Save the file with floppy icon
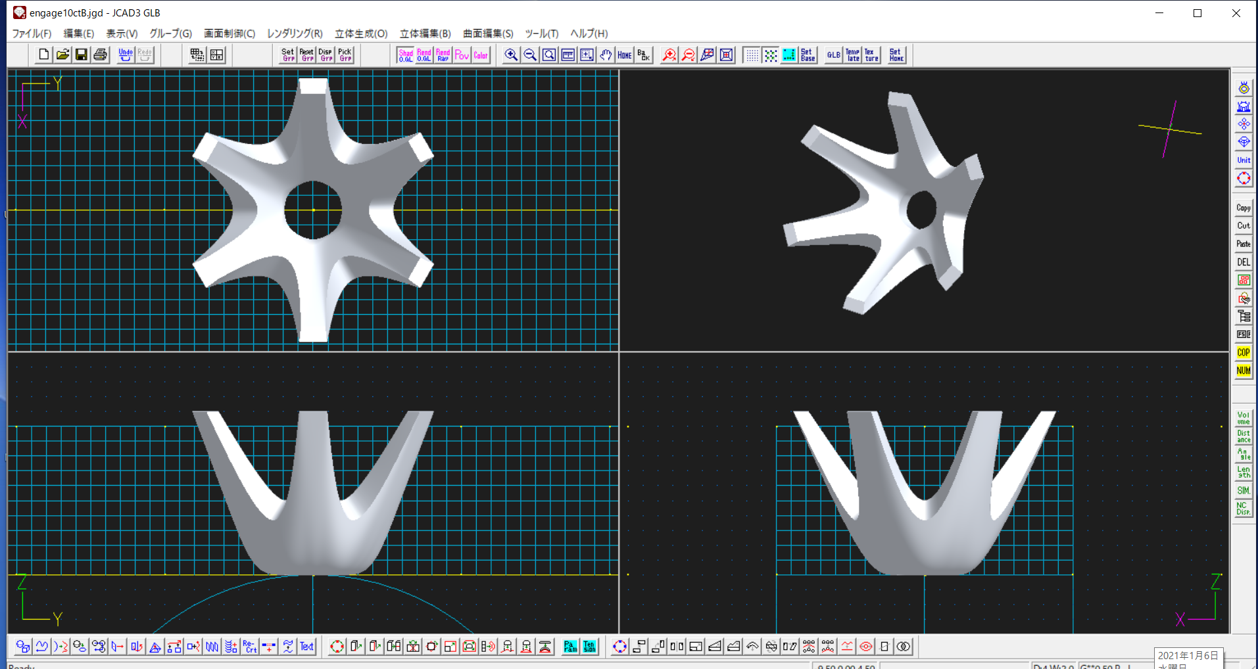 (x=82, y=55)
